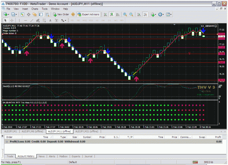Sort history by Order column
The height and width of the screenshot is (165, 228).
13,137
